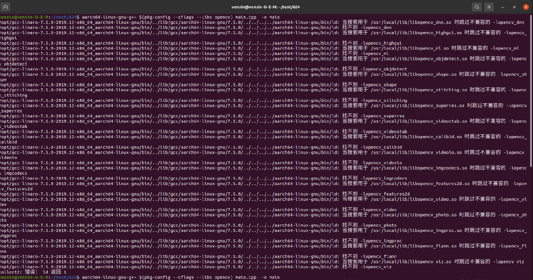
Task: Click main.cpp in the bottom compile command
Action: point(245,277)
